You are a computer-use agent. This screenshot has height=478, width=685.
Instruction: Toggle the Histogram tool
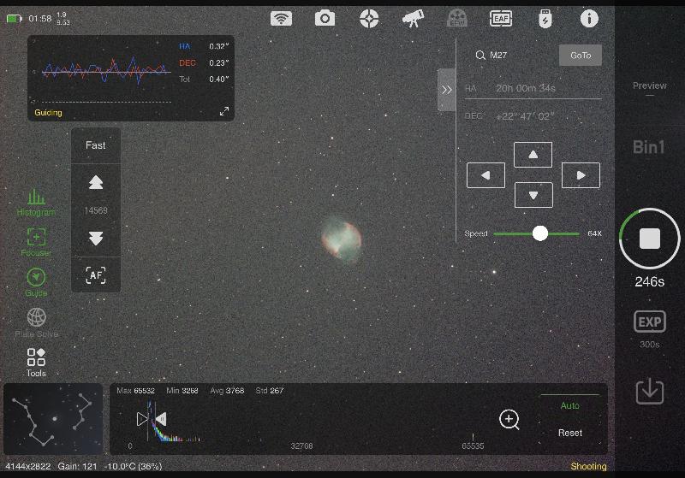click(x=36, y=203)
